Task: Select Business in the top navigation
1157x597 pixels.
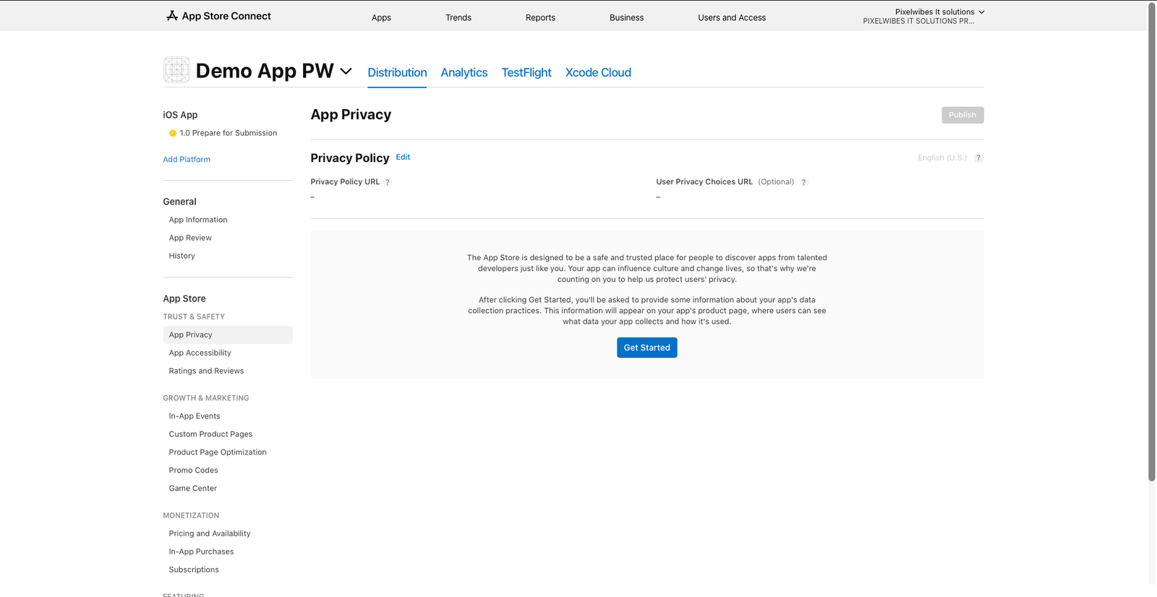Action: click(626, 17)
